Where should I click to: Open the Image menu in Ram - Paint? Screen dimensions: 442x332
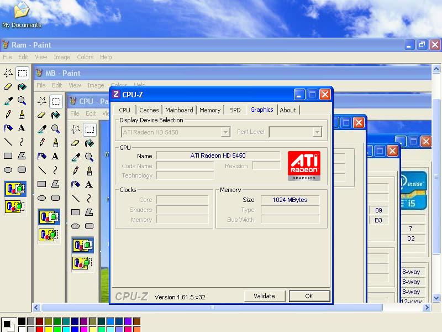click(62, 57)
